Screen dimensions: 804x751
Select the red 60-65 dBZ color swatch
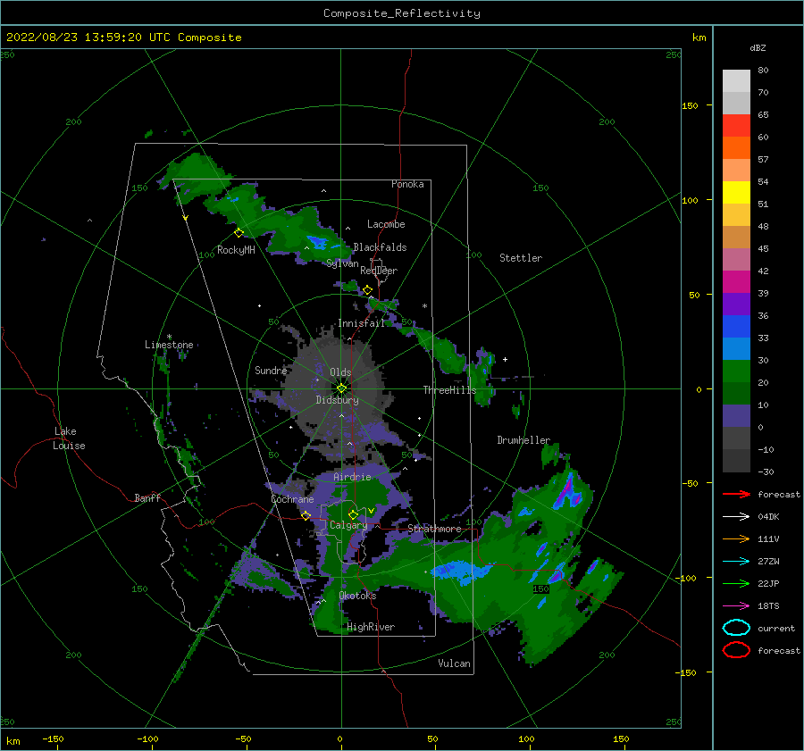tap(736, 126)
